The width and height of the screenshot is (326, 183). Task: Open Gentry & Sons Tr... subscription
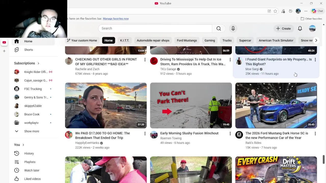(x=33, y=97)
